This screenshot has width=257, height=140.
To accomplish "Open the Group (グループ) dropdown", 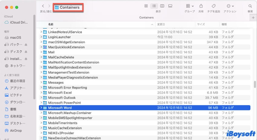I will click(190, 6).
